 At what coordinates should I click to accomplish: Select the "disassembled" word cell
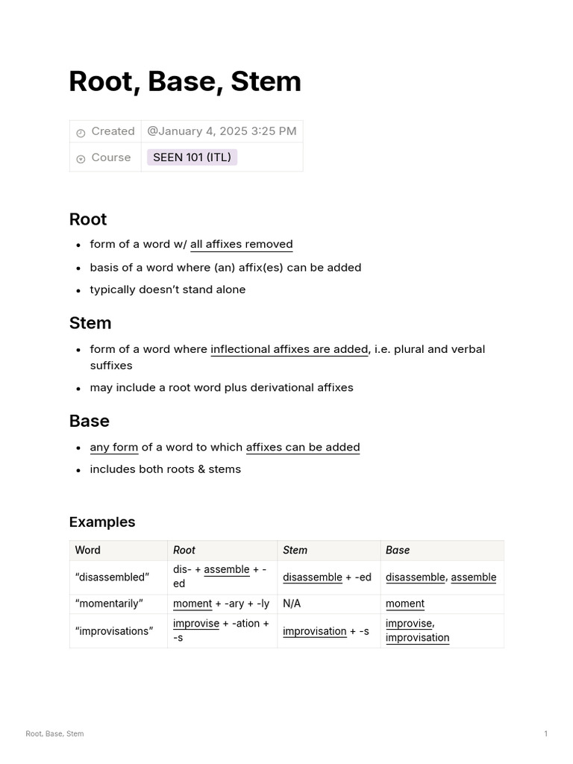pyautogui.click(x=112, y=577)
